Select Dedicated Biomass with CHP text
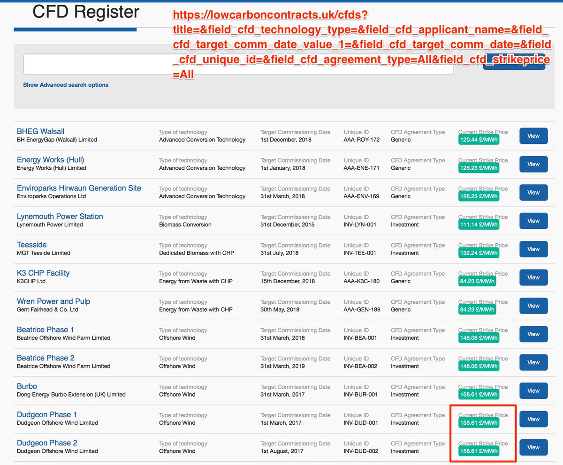 [197, 253]
